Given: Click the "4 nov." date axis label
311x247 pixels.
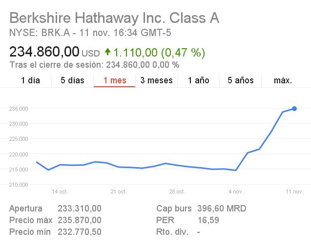Looking at the screenshot, I should [x=236, y=191].
